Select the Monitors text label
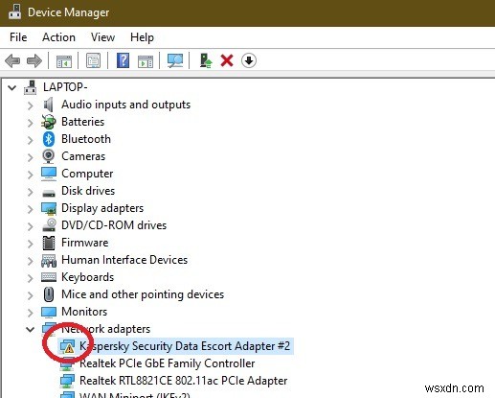The height and width of the screenshot is (398, 495). tap(84, 312)
